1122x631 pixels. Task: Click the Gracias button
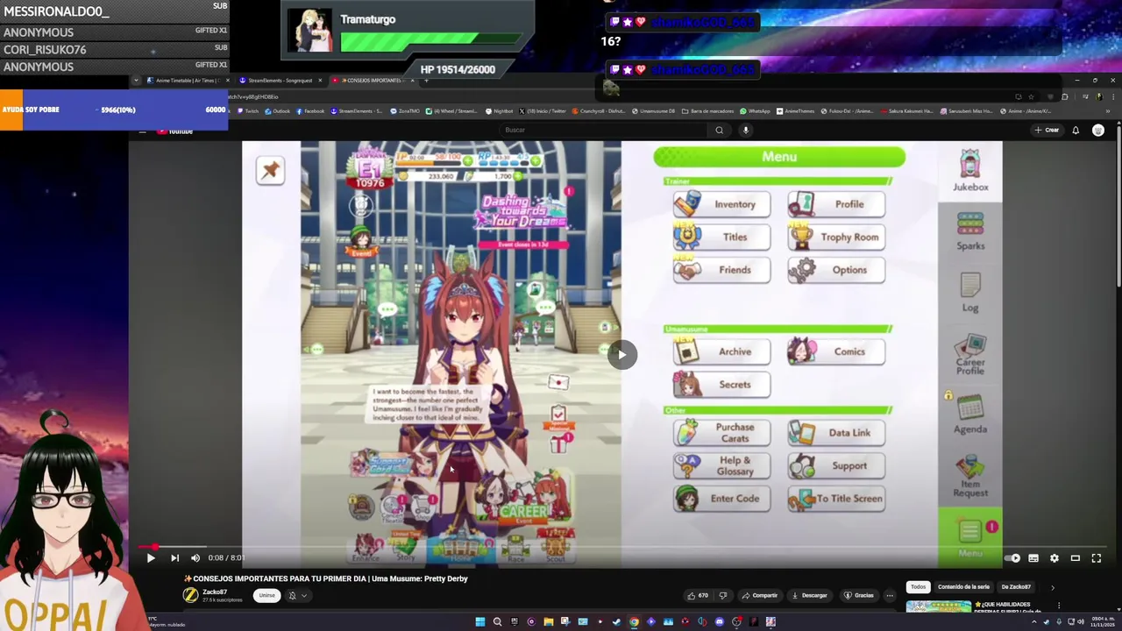(859, 595)
